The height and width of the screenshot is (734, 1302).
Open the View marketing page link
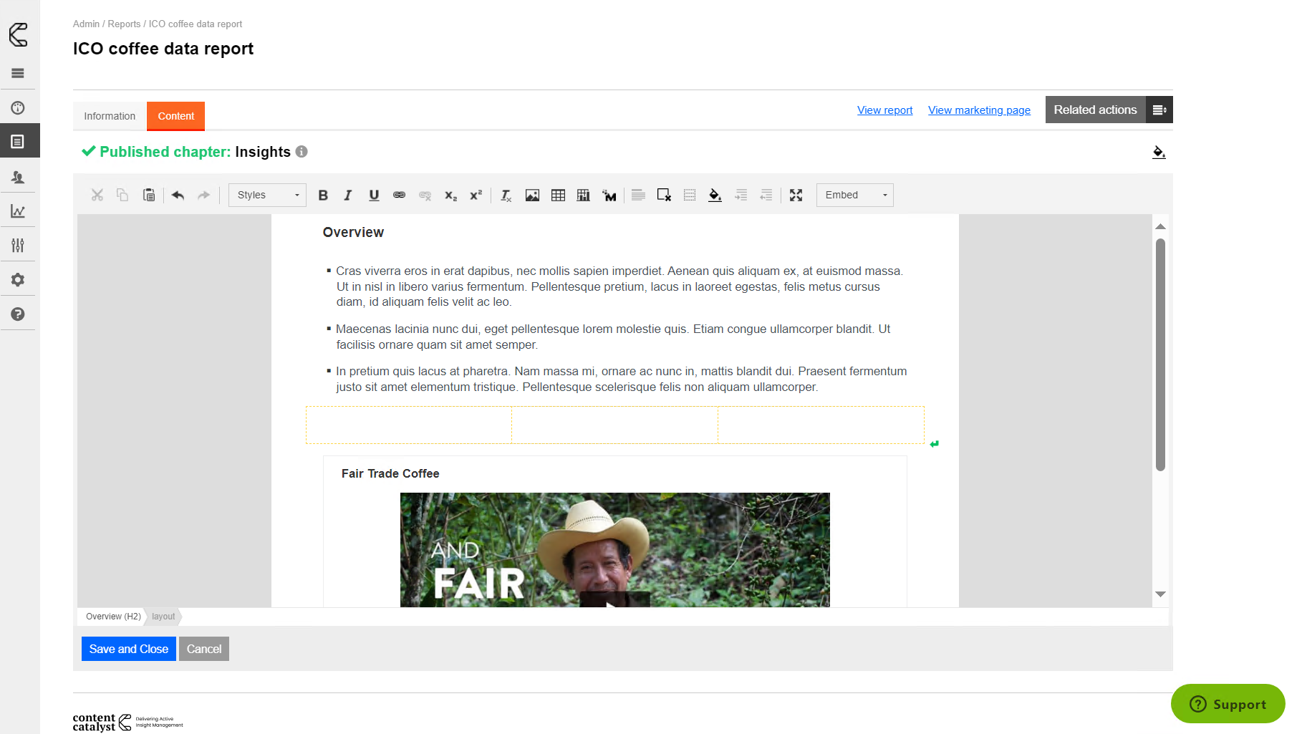979,110
